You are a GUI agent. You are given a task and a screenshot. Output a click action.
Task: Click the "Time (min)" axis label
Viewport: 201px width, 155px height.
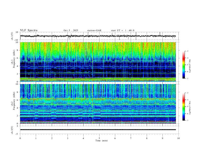point(102,141)
